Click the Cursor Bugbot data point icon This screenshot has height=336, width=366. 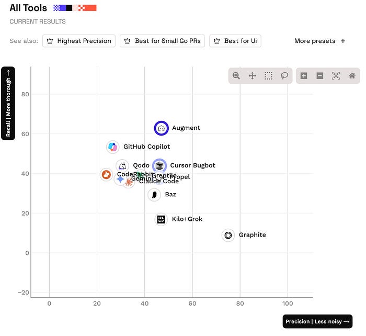(159, 166)
